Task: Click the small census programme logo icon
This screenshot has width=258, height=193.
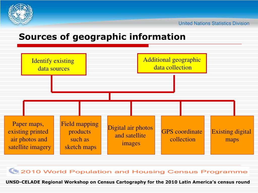Action: click(14, 171)
